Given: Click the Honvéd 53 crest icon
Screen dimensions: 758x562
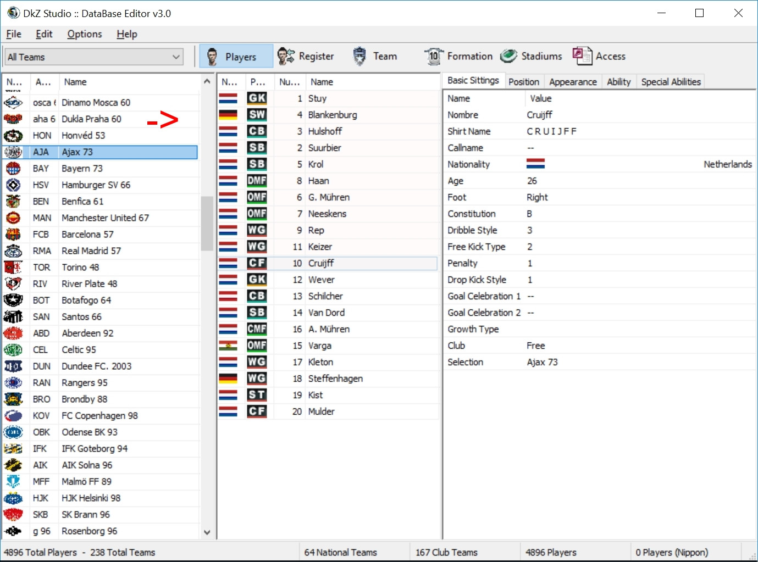Looking at the screenshot, I should click(13, 136).
